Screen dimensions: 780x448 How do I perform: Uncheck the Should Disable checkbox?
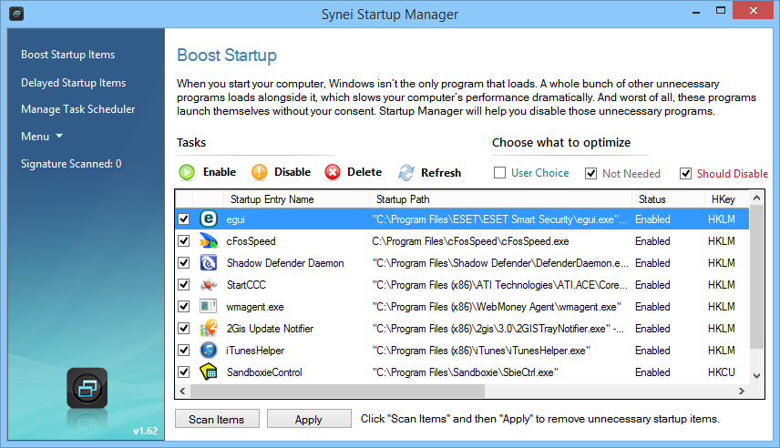point(685,173)
